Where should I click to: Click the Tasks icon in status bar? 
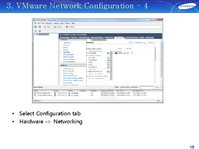[x=35, y=101]
